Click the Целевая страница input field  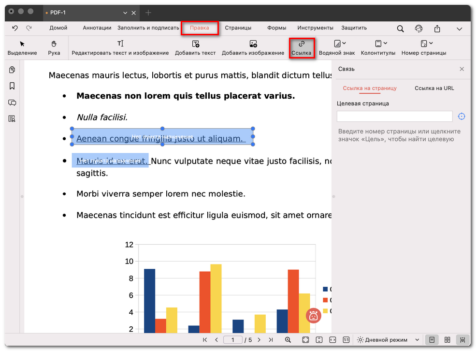pos(394,116)
